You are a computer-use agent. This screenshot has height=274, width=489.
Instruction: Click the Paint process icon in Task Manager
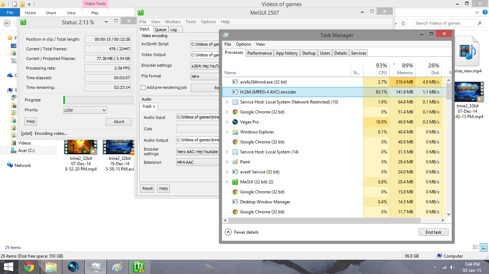coord(235,162)
